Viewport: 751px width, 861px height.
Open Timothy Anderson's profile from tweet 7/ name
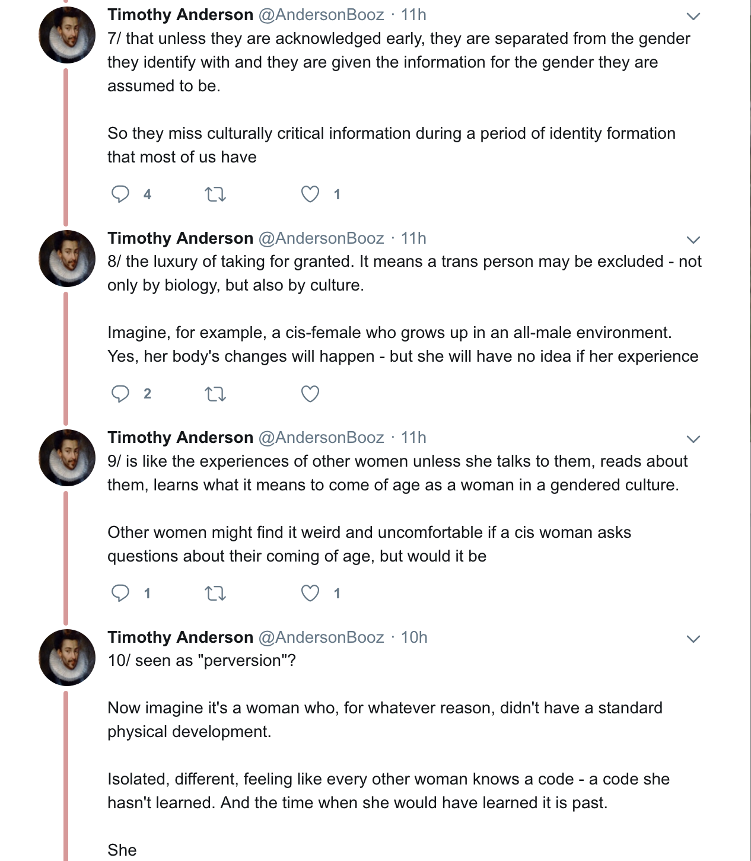180,15
